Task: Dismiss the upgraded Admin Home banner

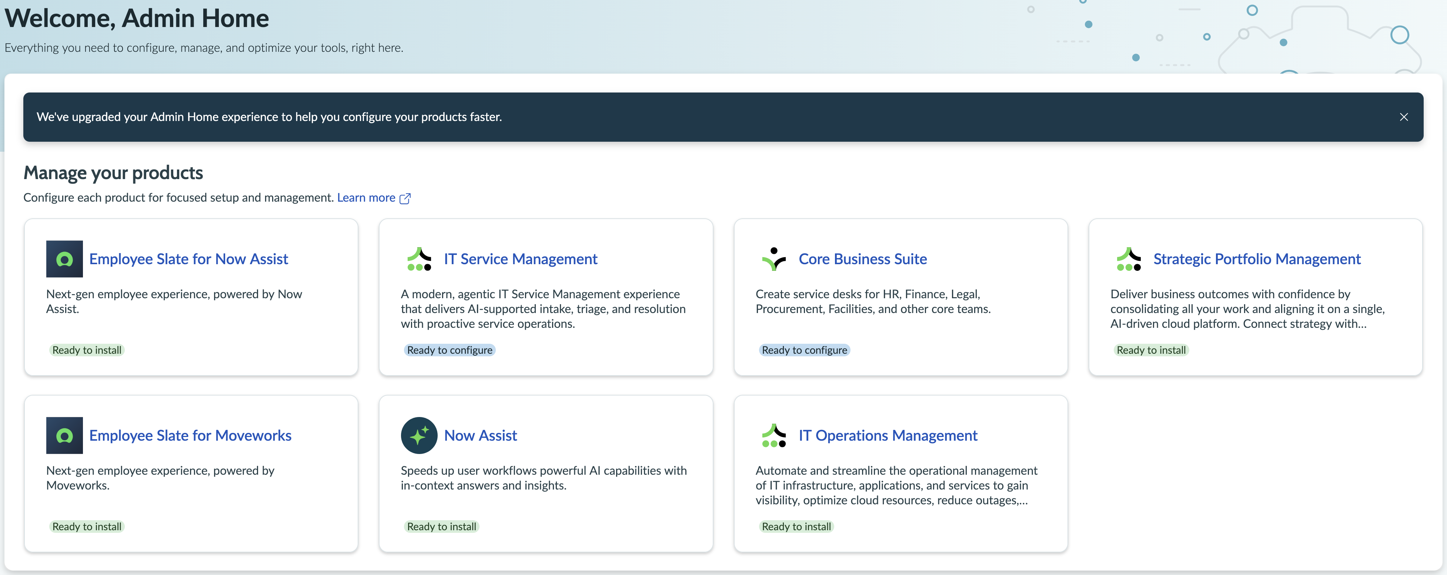Action: (1404, 117)
